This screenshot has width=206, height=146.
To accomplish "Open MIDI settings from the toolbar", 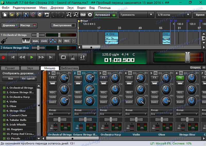I will pyautogui.click(x=83, y=15).
